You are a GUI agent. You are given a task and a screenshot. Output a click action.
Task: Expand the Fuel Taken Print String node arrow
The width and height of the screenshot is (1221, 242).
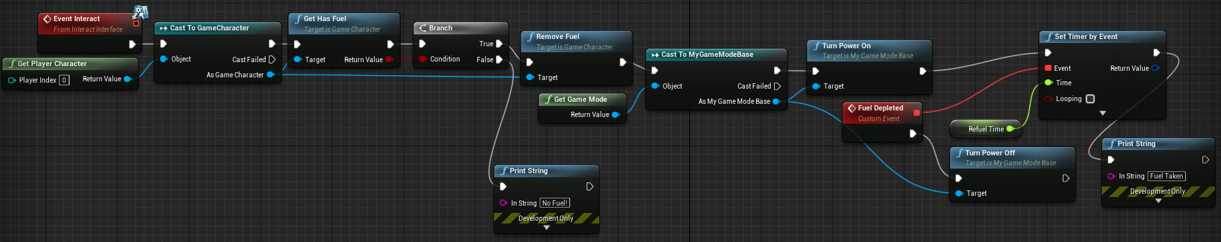pos(1158,201)
